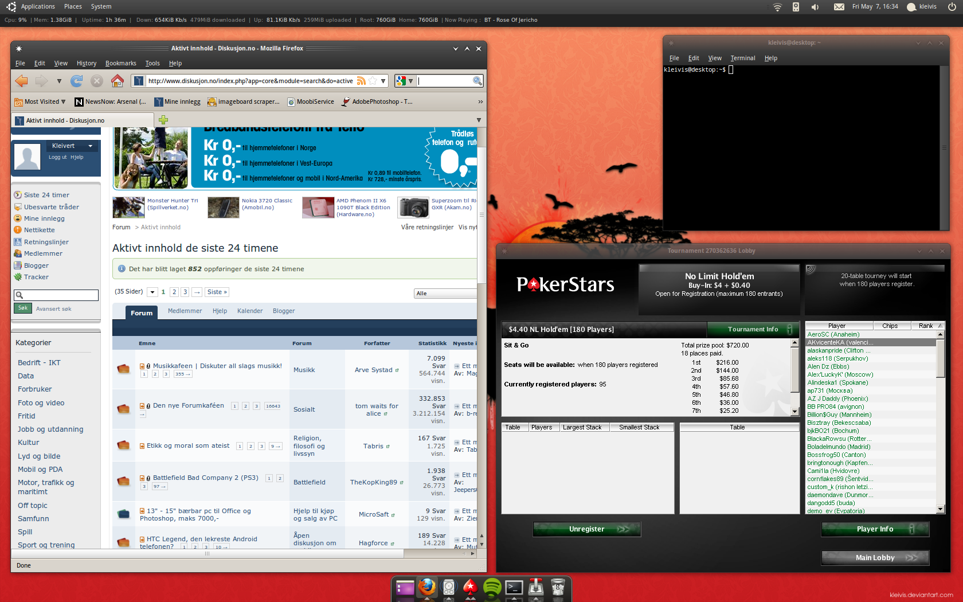Click the Firefox forward arrow button
Viewport: 963px width, 602px height.
point(41,81)
